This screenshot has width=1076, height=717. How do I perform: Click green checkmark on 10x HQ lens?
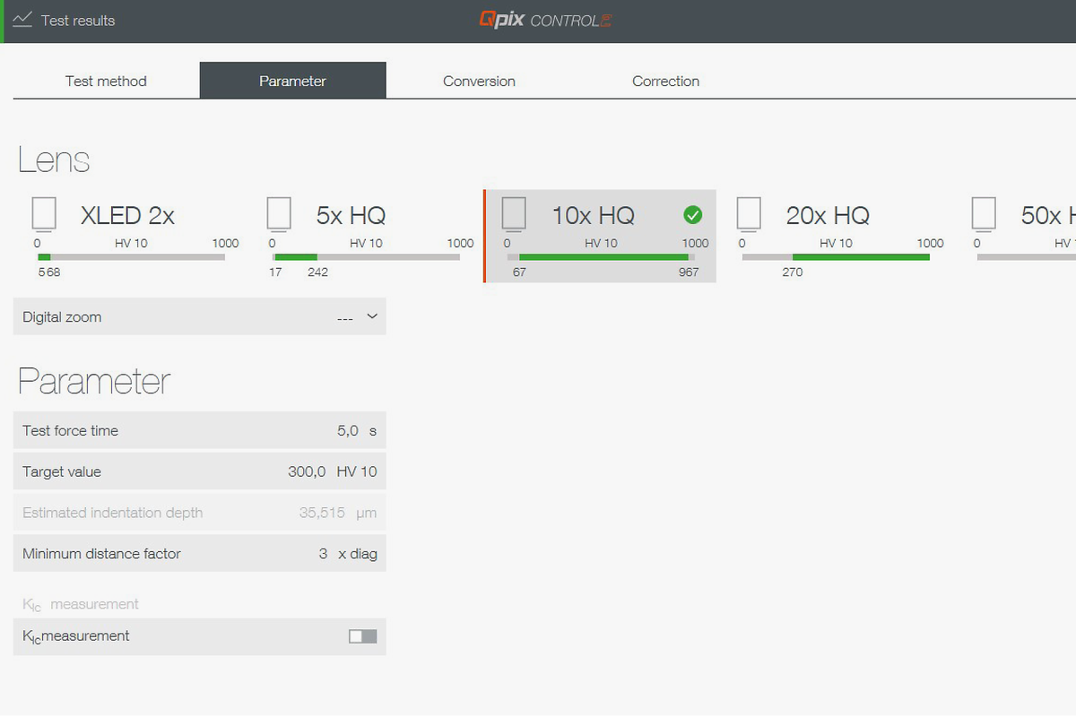pos(692,215)
